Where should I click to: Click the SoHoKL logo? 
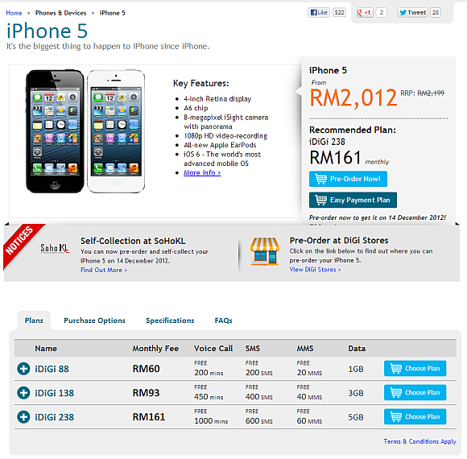point(55,248)
